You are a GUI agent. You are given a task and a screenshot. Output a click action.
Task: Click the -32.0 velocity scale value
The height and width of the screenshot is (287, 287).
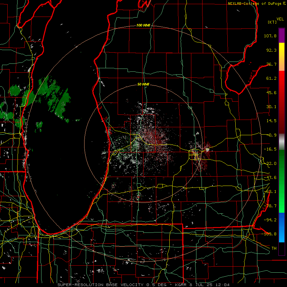270,164
